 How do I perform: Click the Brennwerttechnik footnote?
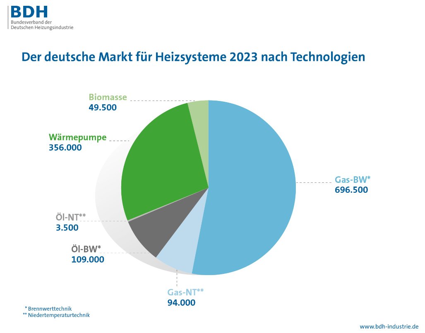[48, 309]
